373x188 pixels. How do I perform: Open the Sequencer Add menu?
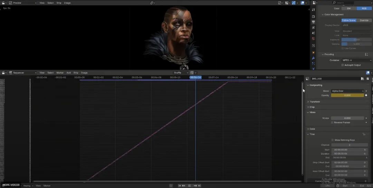point(68,73)
